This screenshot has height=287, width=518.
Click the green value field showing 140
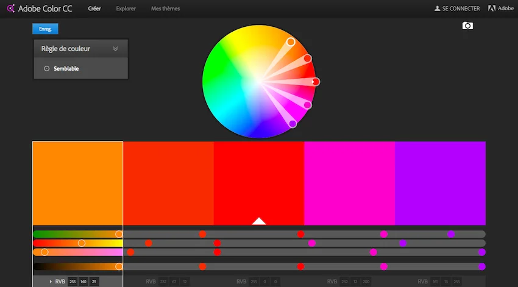[83, 282]
